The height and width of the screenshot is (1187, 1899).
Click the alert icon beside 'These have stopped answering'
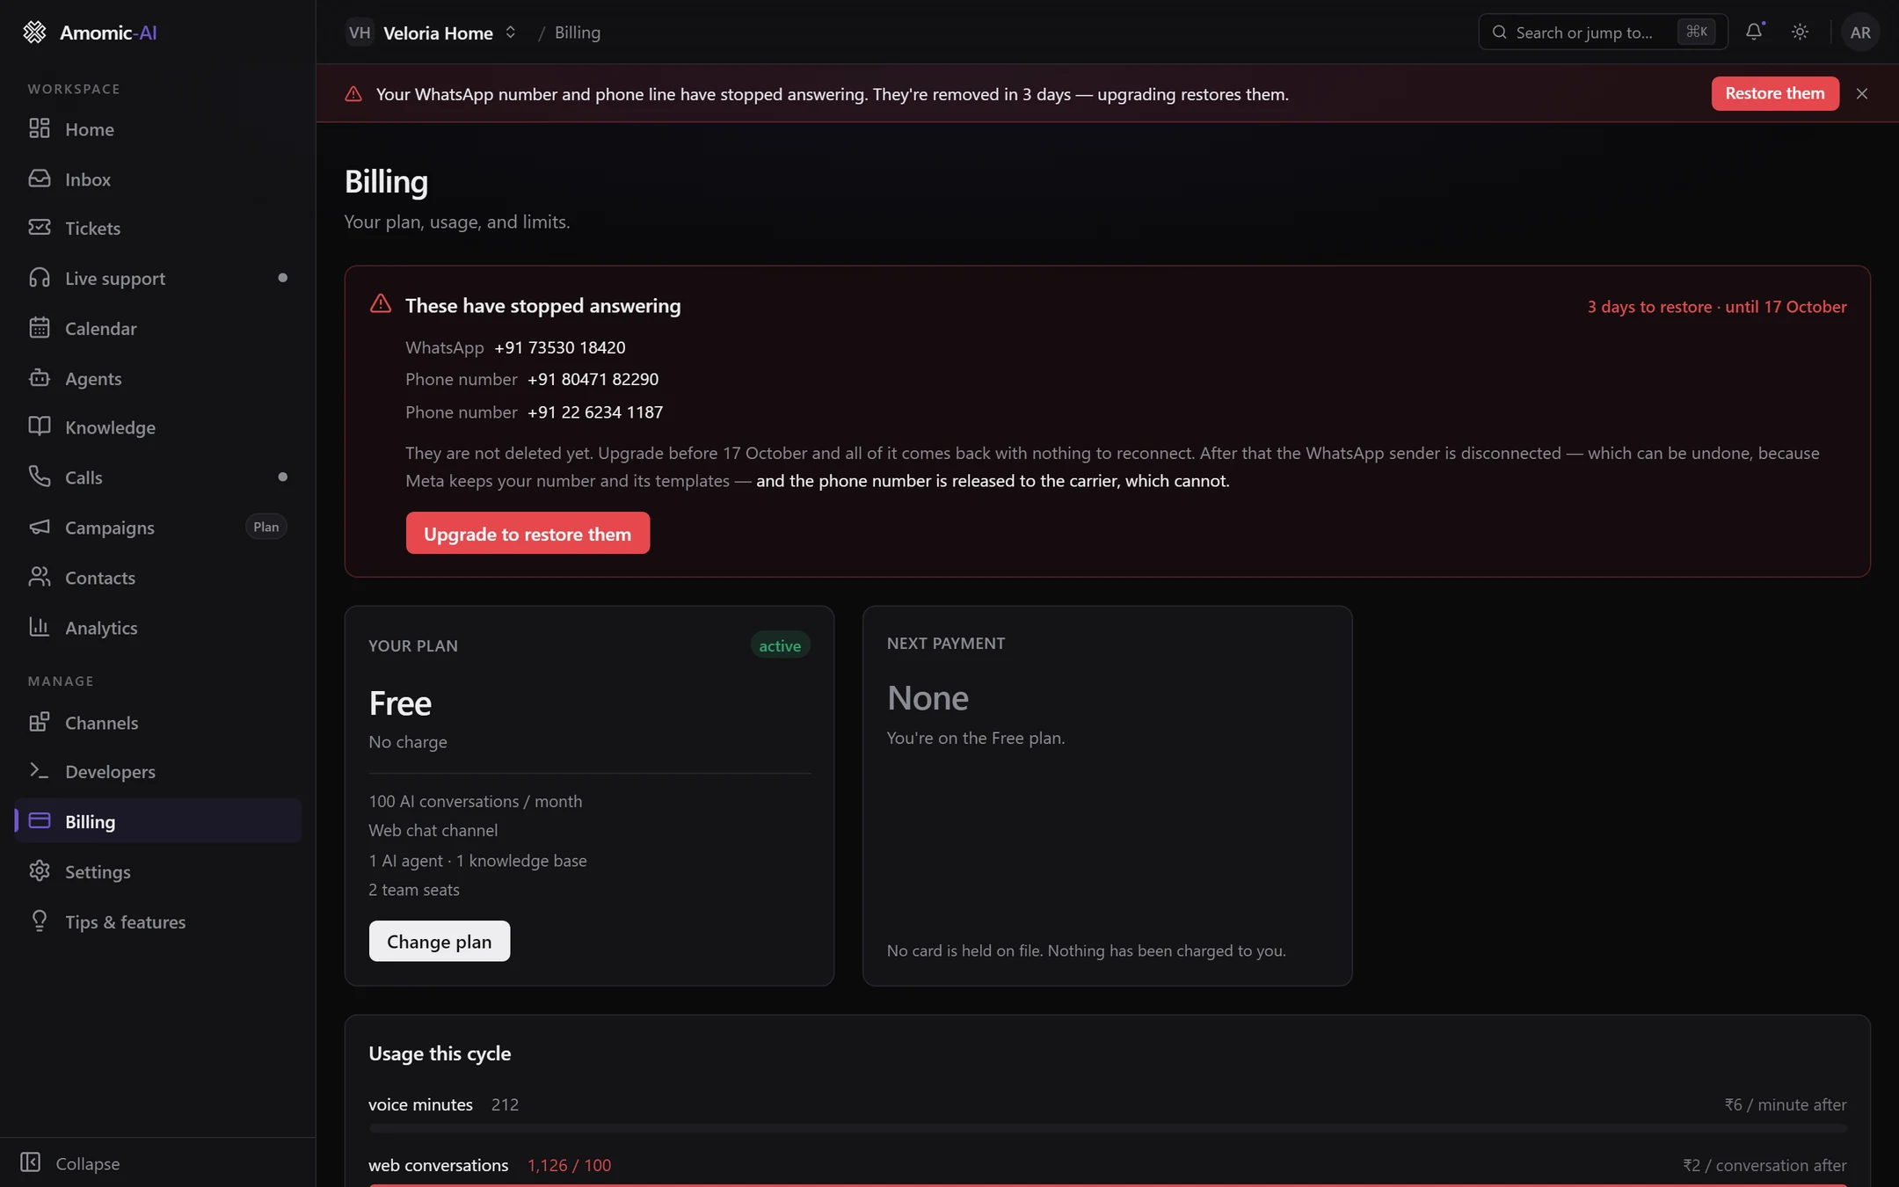(x=381, y=304)
